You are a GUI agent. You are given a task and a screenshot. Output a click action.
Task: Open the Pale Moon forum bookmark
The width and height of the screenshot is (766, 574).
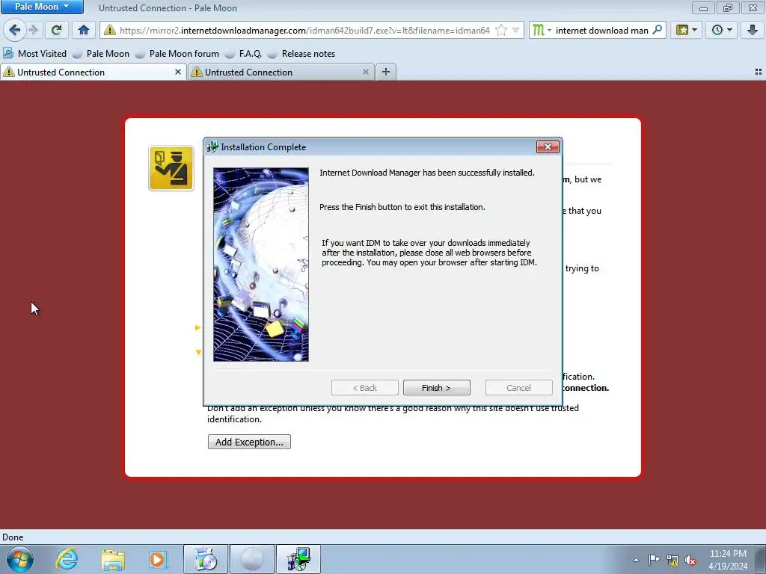coord(177,54)
